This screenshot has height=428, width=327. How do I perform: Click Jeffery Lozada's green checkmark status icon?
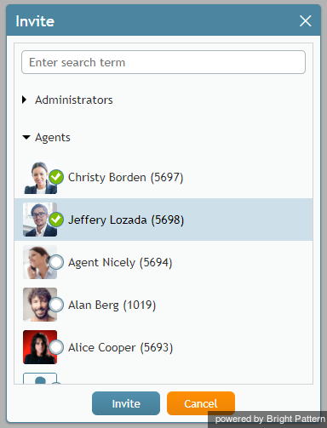coord(56,220)
